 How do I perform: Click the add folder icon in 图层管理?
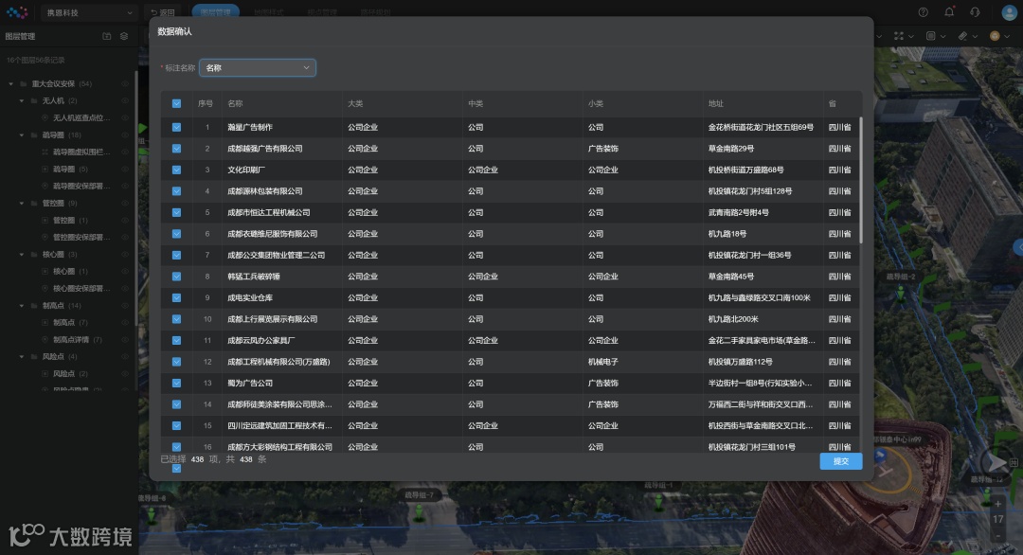point(107,37)
